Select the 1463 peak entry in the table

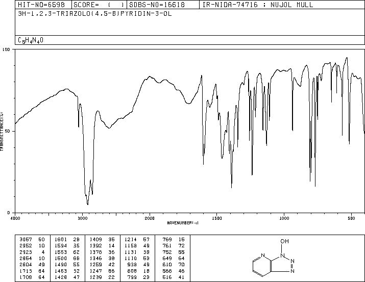[67, 271]
